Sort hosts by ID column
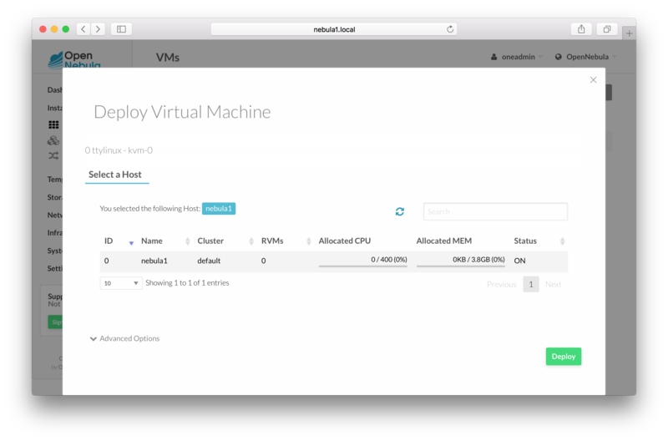The height and width of the screenshot is (441, 668). (118, 241)
